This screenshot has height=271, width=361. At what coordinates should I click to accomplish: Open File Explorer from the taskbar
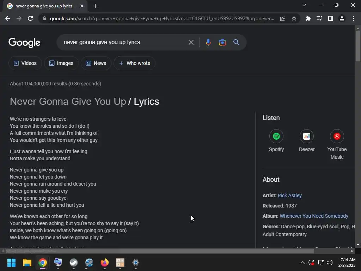27,263
